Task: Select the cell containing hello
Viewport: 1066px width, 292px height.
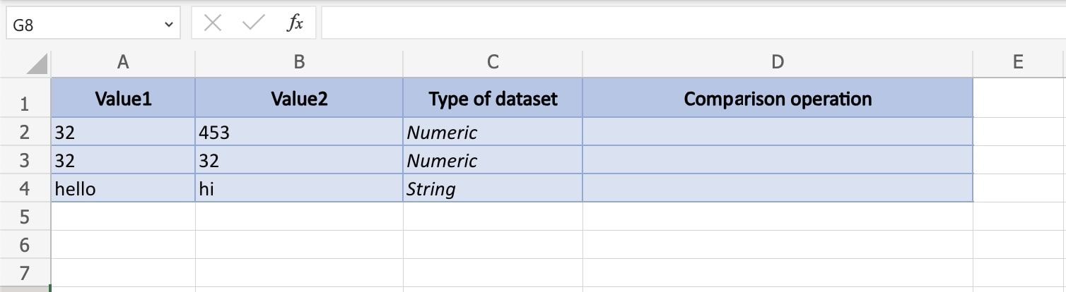Action: pyautogui.click(x=123, y=189)
